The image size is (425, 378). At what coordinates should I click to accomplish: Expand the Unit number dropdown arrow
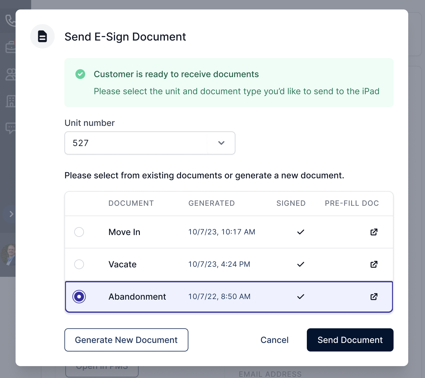click(x=221, y=143)
